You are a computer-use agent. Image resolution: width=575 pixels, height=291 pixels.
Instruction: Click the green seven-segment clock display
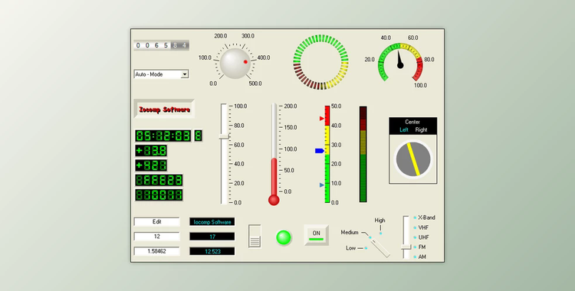tap(163, 136)
